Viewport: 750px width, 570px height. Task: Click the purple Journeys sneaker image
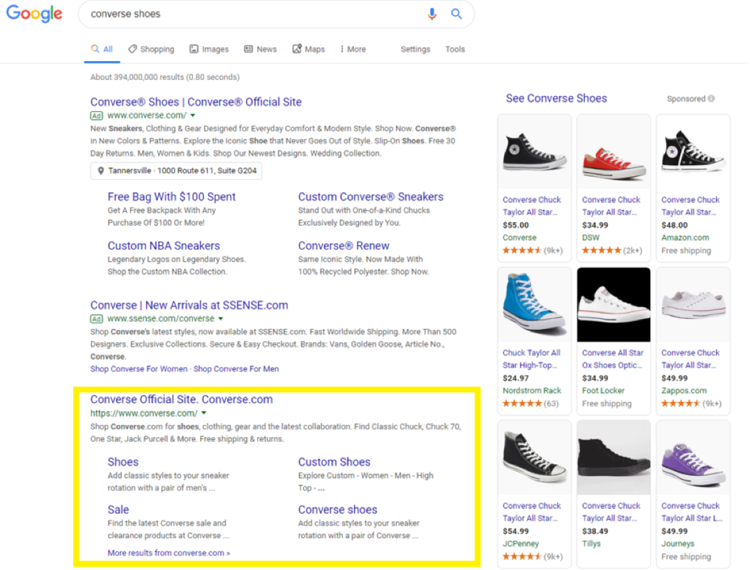693,457
